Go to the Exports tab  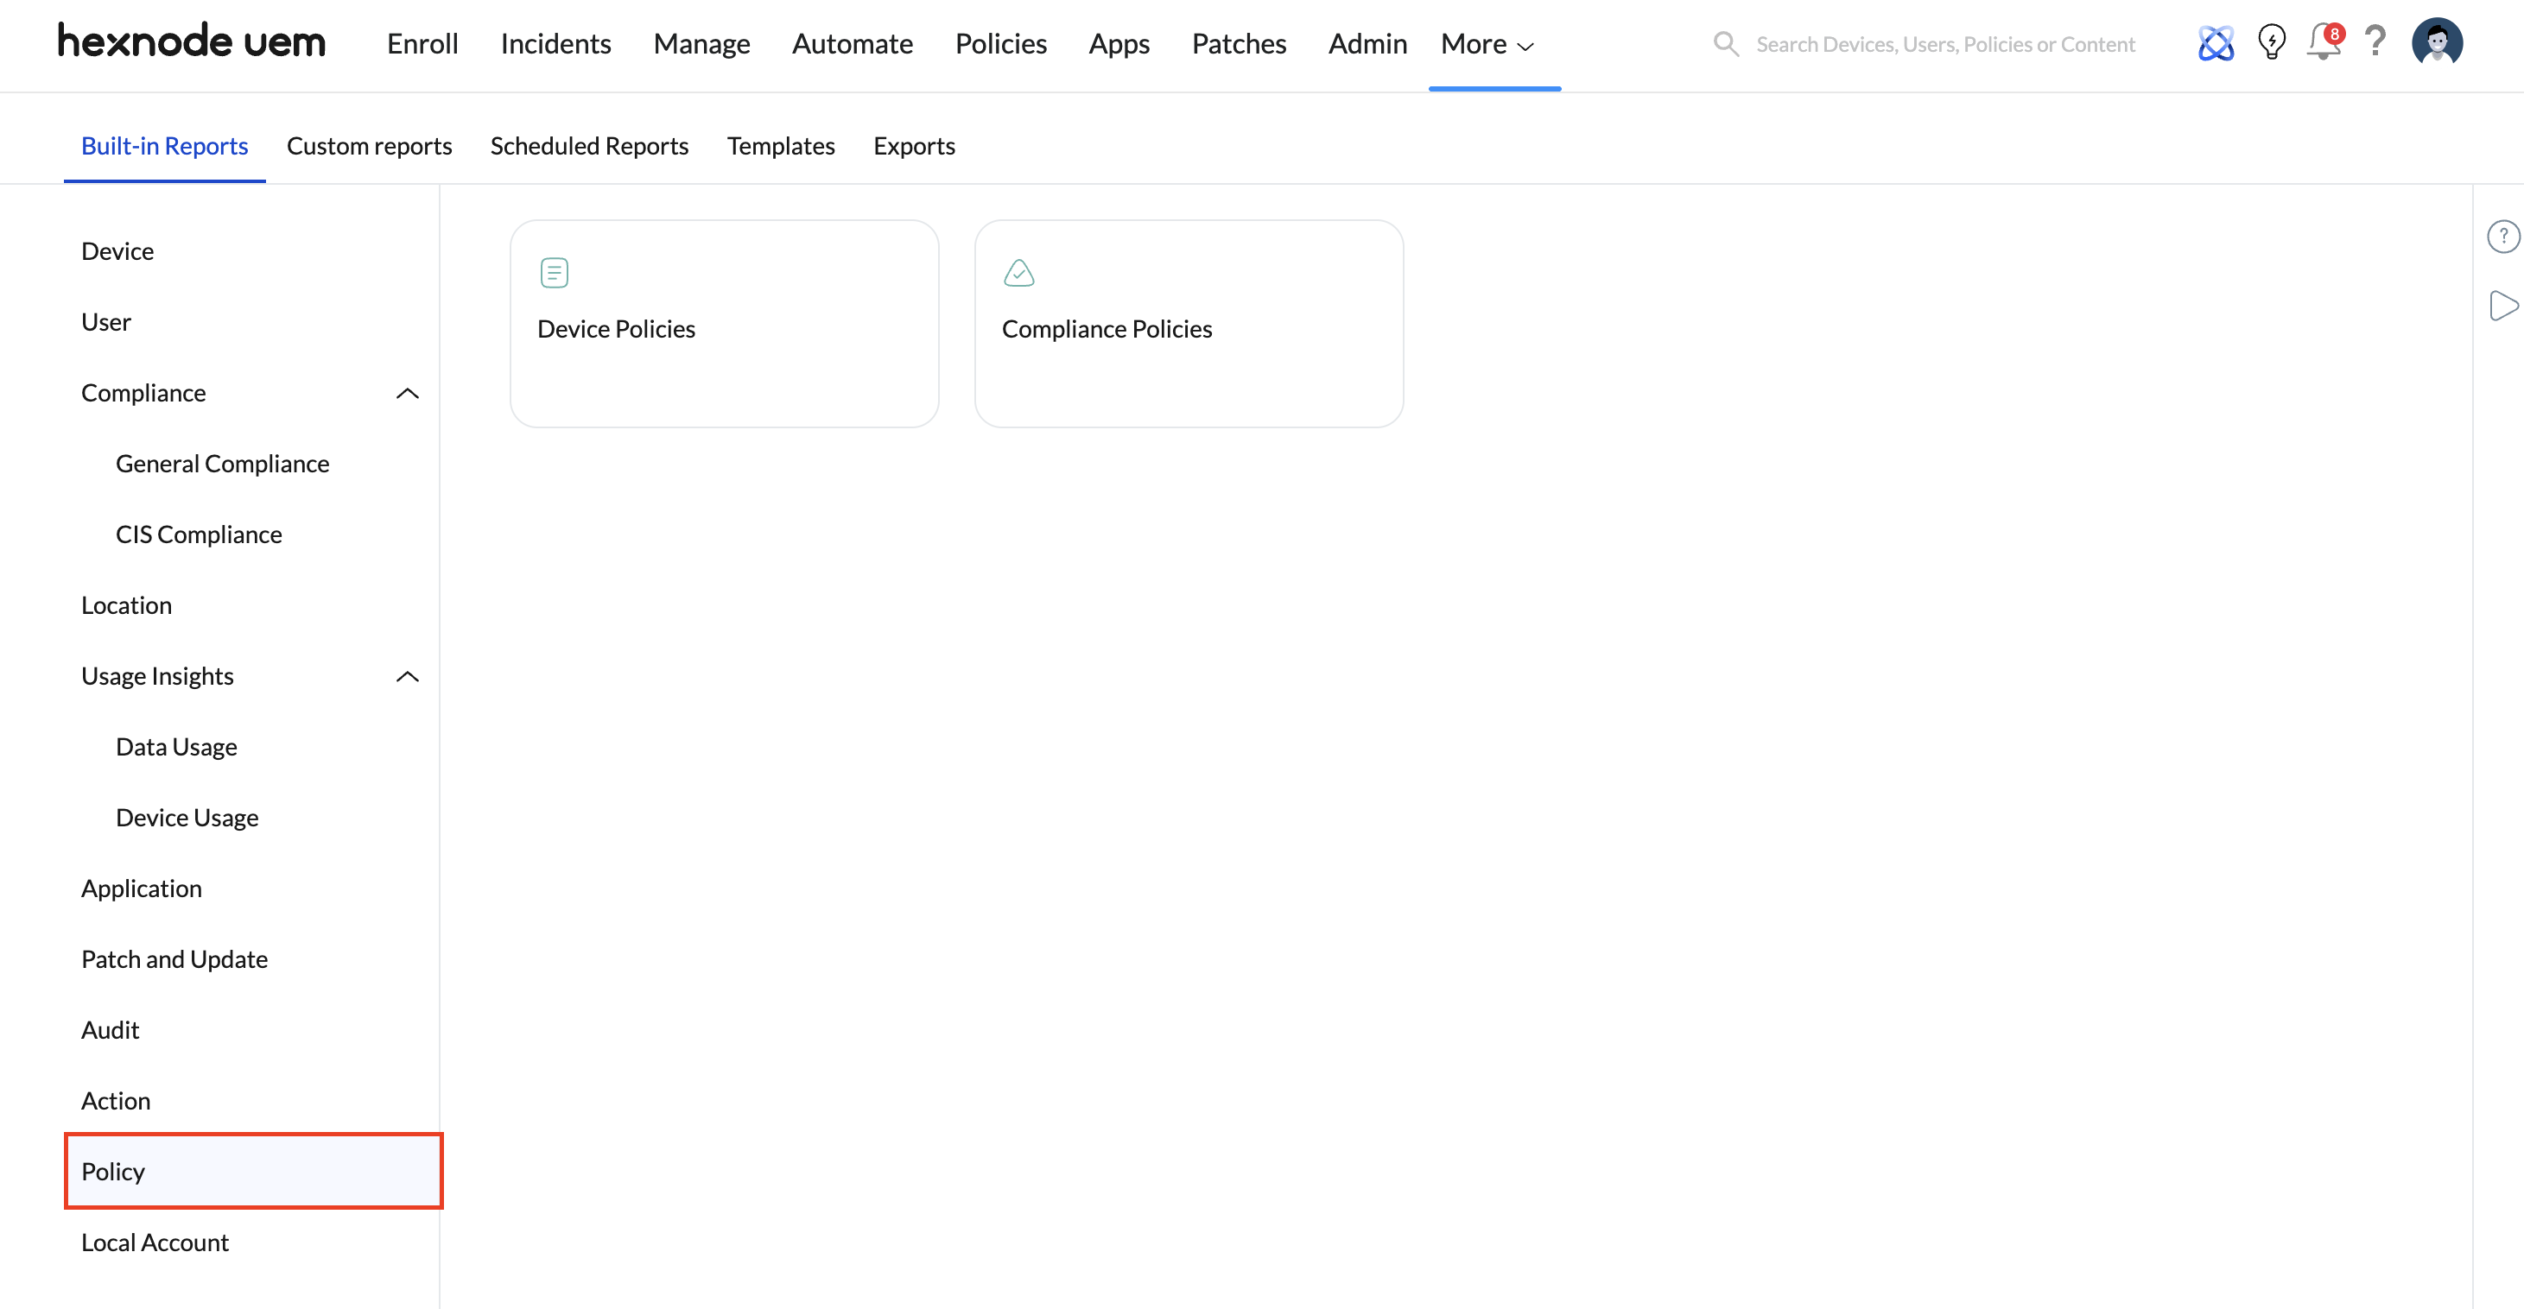coord(914,146)
